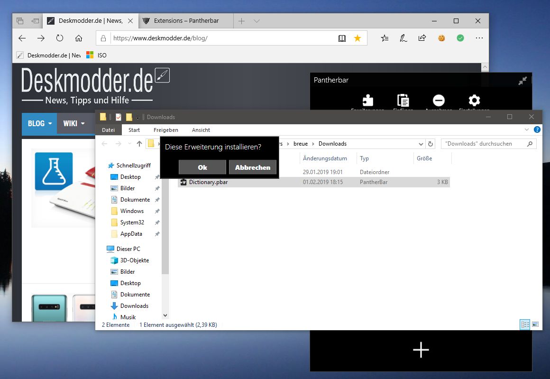Refresh the Deskmodder page in Edge
Screen dimensions: 550x379
pos(60,38)
